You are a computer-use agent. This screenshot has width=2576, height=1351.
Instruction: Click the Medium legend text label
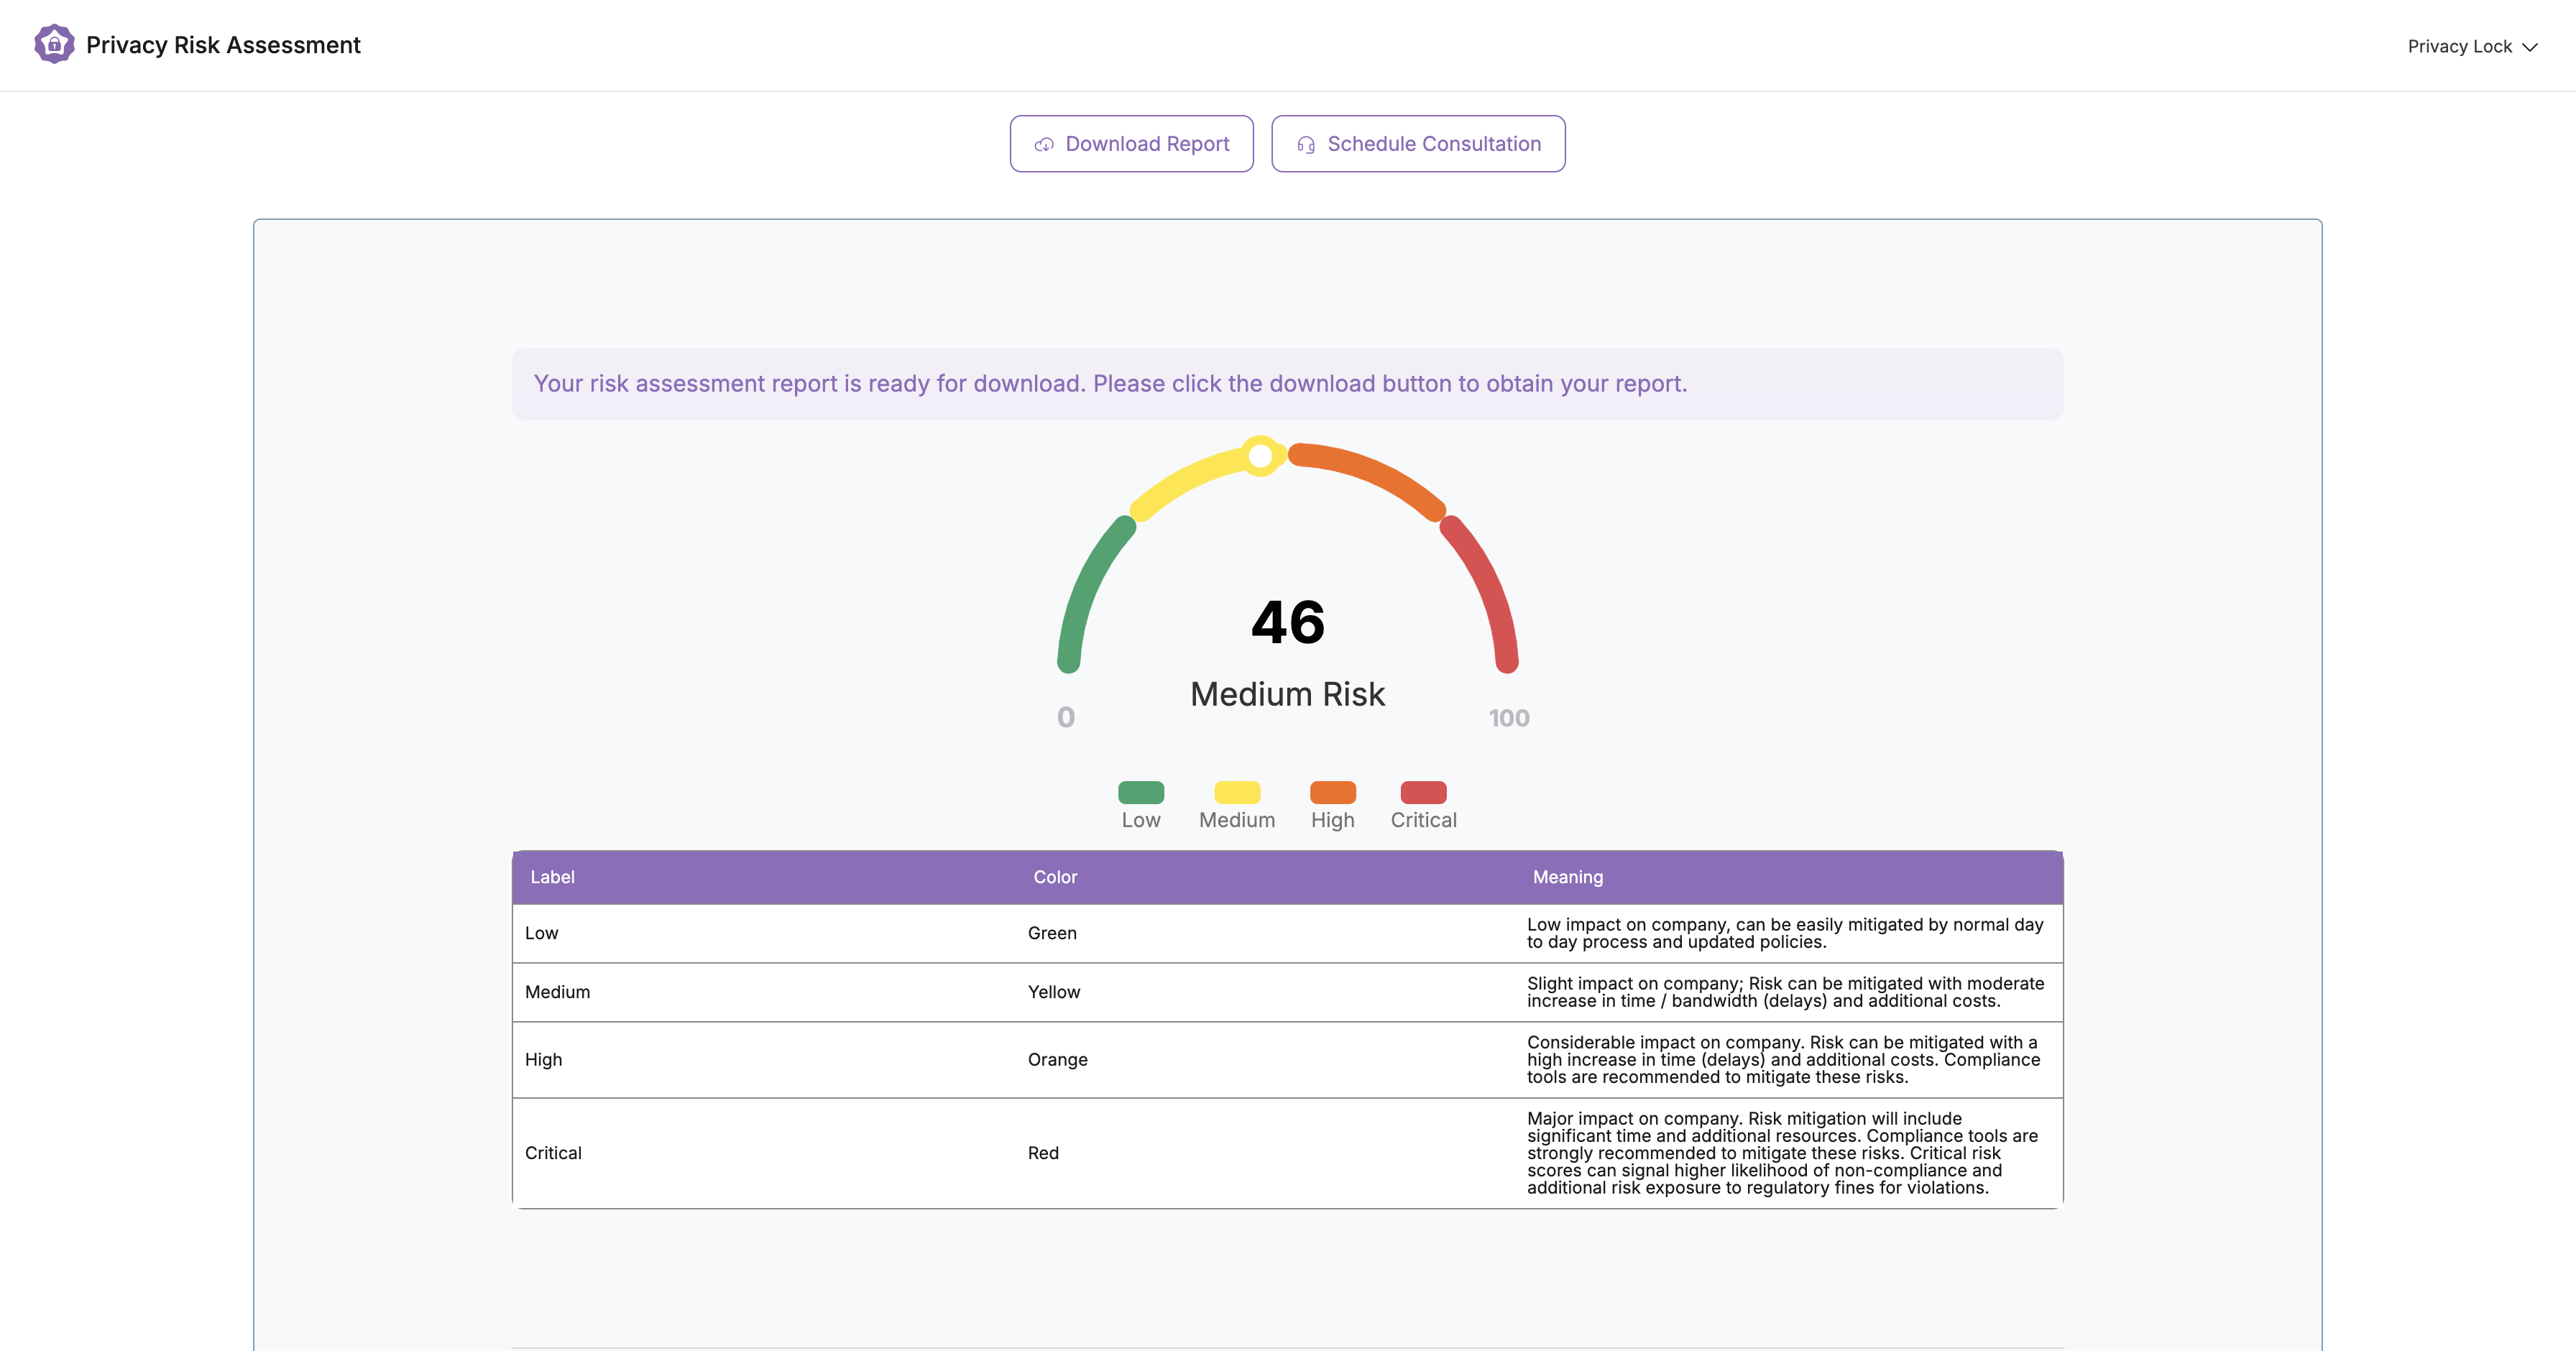(1237, 820)
